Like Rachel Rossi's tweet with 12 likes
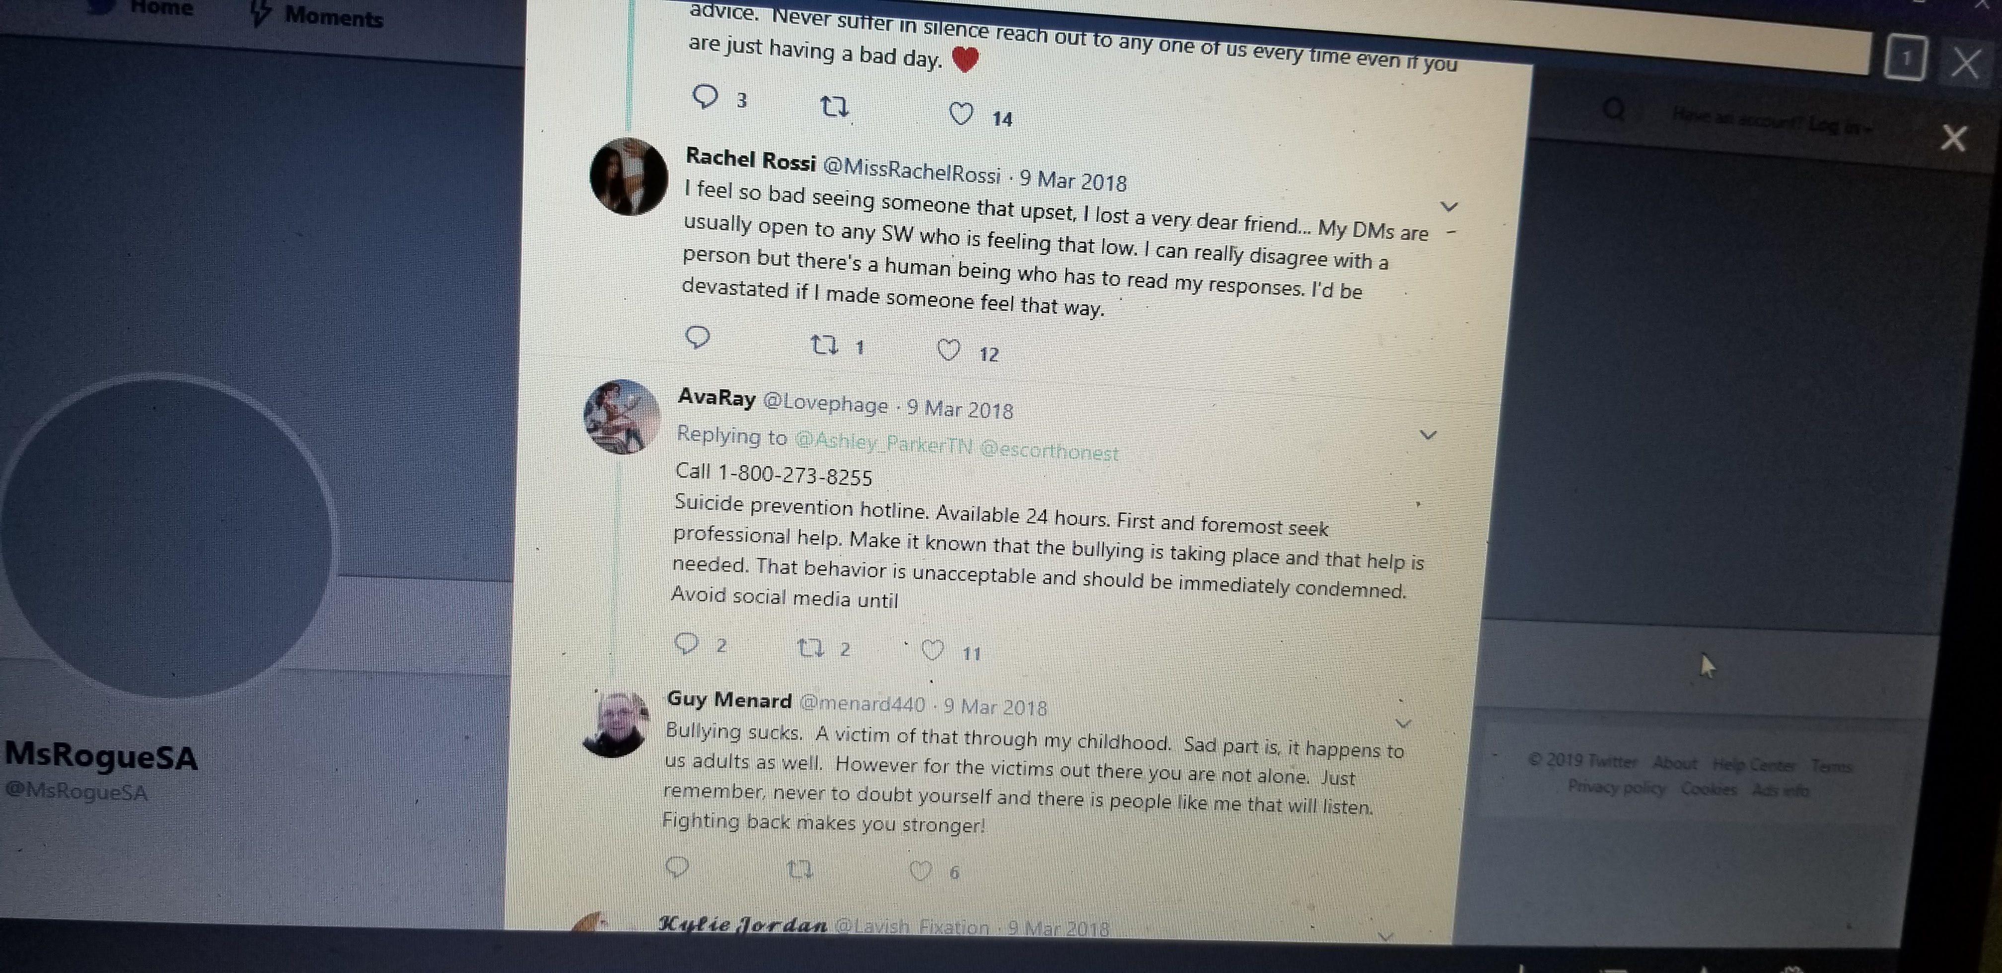The width and height of the screenshot is (2002, 973). click(948, 350)
